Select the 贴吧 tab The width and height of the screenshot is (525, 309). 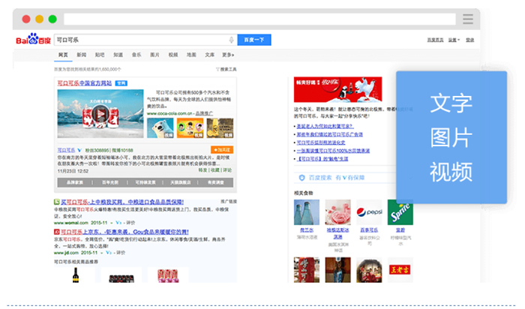click(100, 55)
